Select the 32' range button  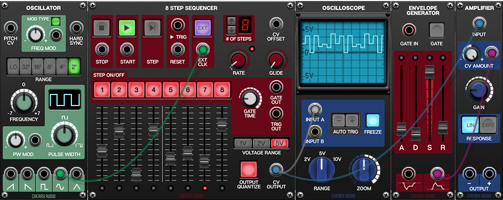[x=25, y=67]
